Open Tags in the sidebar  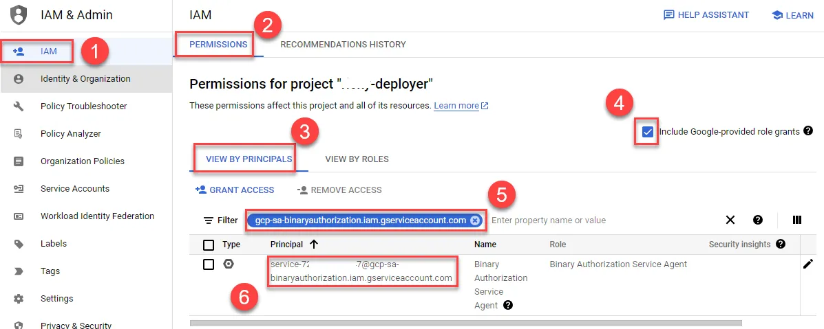click(x=86, y=271)
